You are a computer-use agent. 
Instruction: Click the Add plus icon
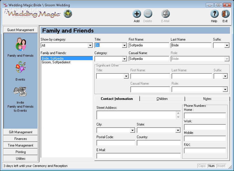tap(137, 14)
